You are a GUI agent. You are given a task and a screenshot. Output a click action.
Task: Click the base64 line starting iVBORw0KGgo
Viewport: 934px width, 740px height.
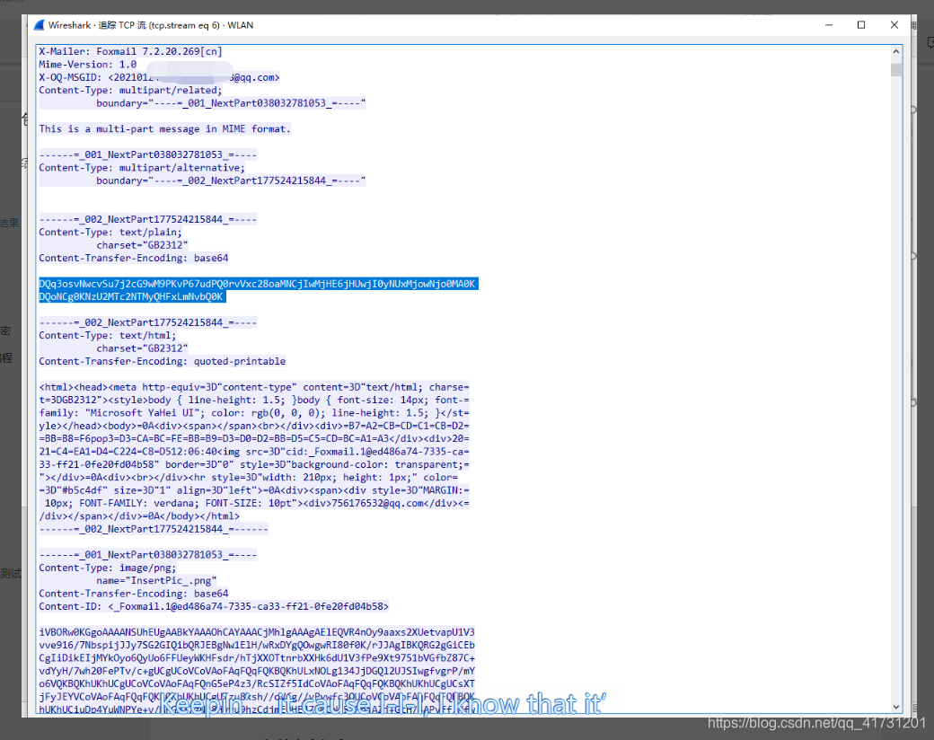tap(257, 632)
